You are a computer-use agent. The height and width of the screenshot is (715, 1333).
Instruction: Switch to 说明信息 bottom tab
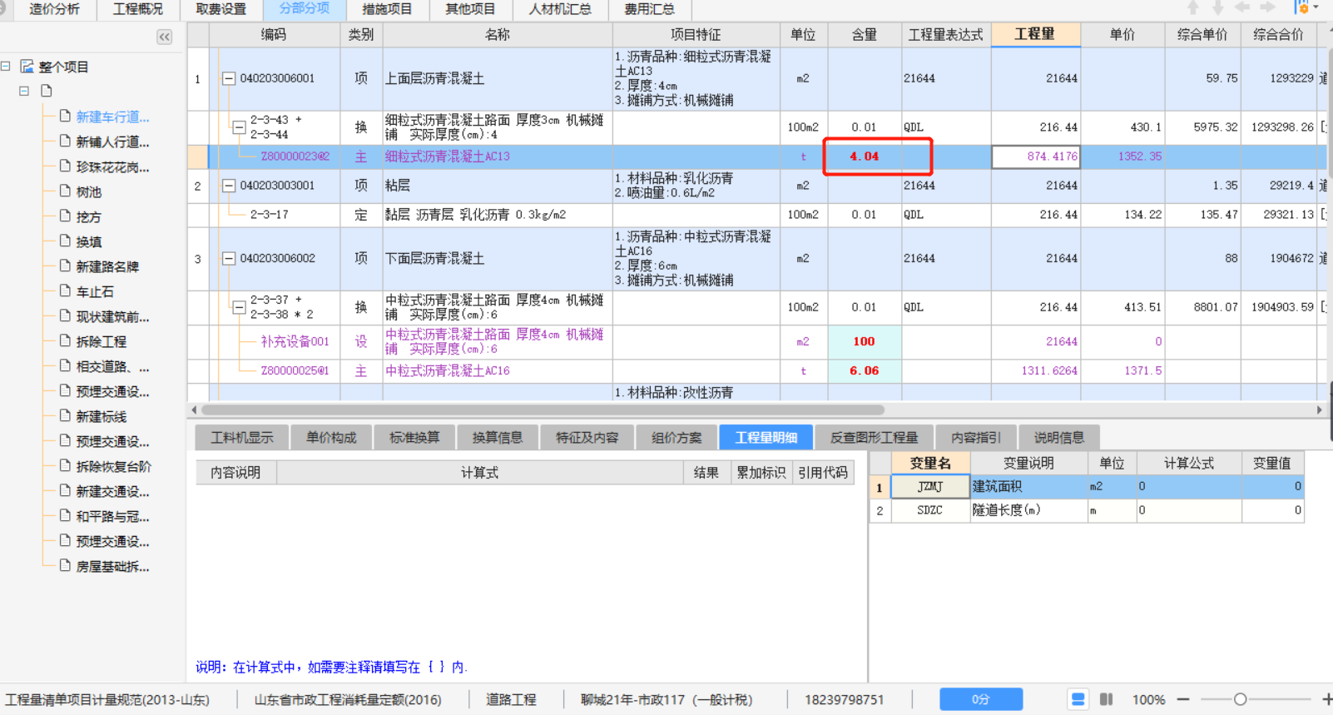coord(1059,437)
